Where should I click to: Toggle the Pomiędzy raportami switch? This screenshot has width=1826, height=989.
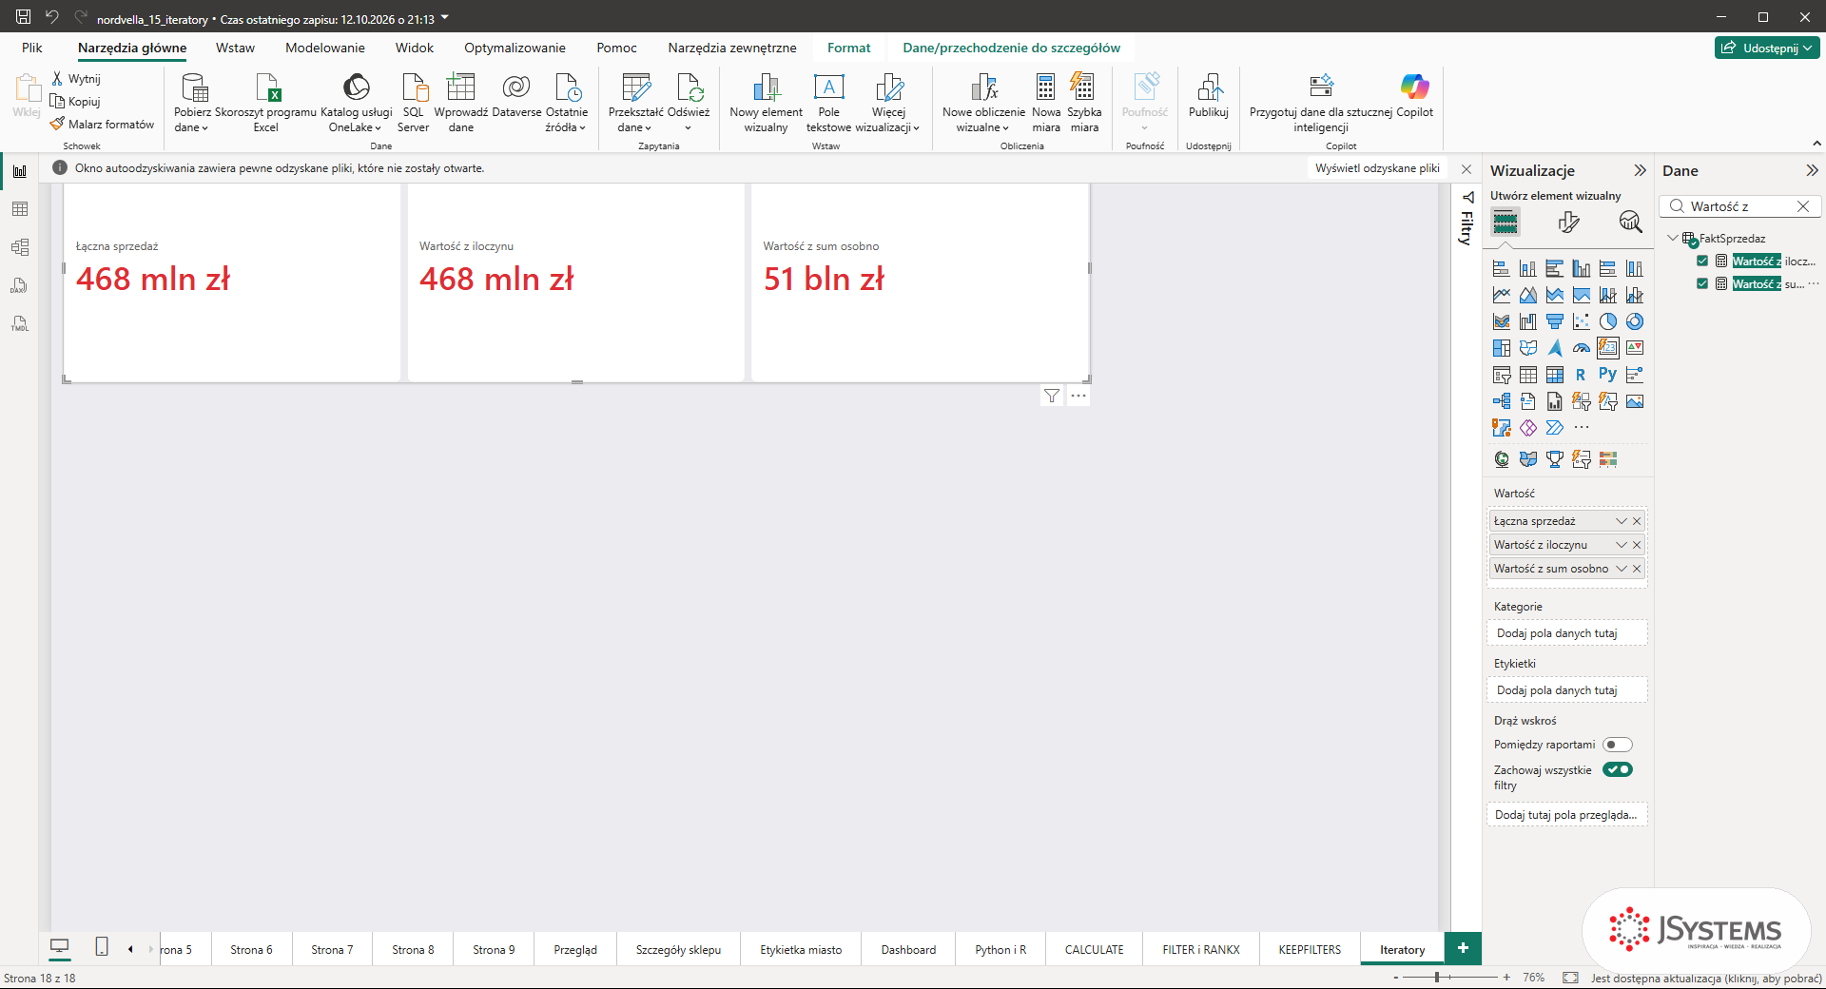click(1617, 745)
